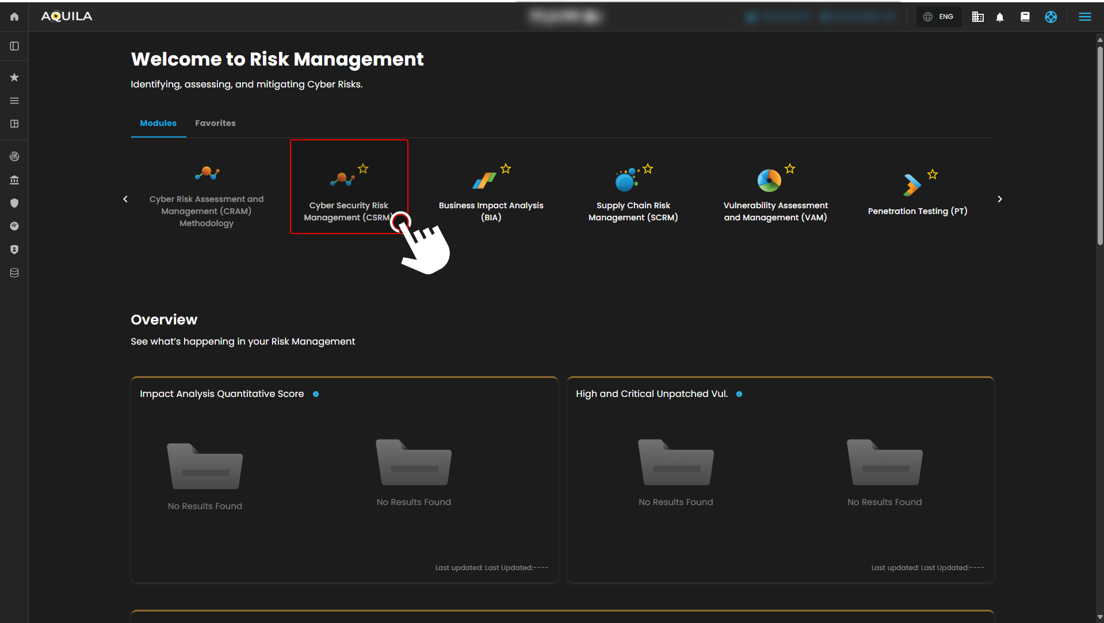1104x623 pixels.
Task: Toggle the favorite star on Business Impact Analysis
Action: point(506,169)
